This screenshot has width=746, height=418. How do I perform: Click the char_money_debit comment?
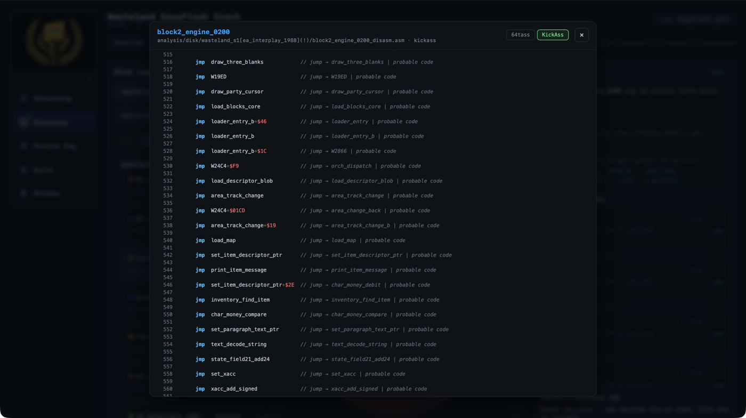click(365, 285)
